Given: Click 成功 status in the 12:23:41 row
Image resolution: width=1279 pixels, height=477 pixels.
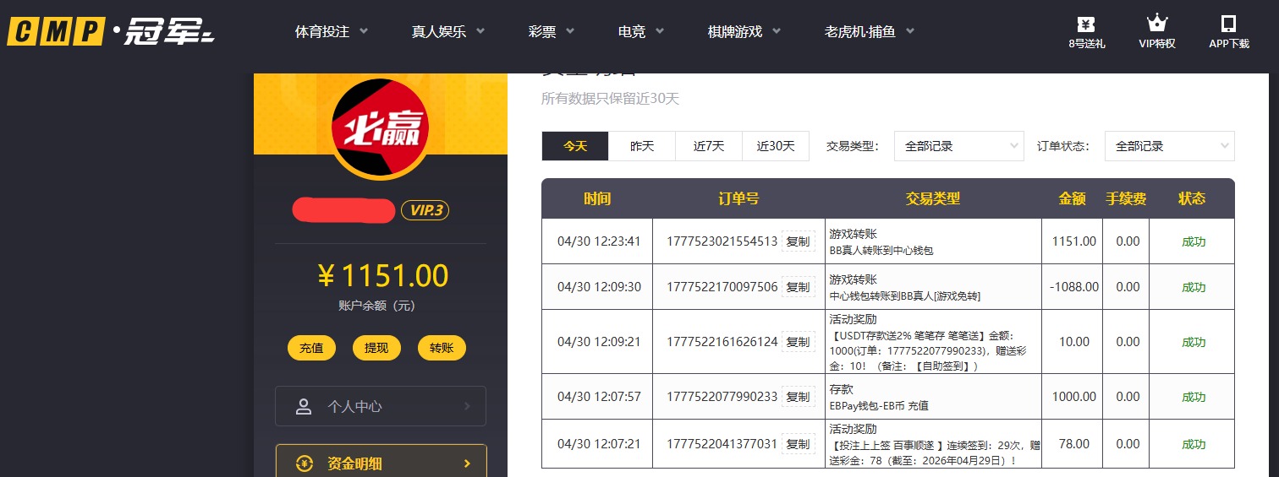Looking at the screenshot, I should point(1194,241).
